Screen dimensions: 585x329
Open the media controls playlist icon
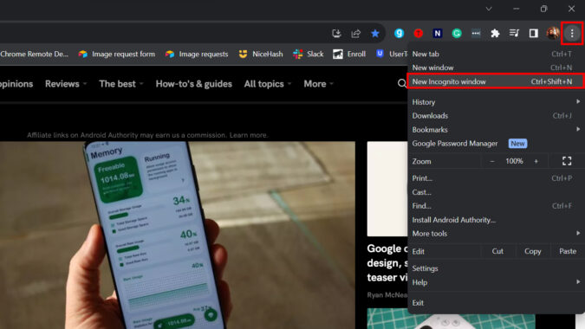click(x=514, y=33)
